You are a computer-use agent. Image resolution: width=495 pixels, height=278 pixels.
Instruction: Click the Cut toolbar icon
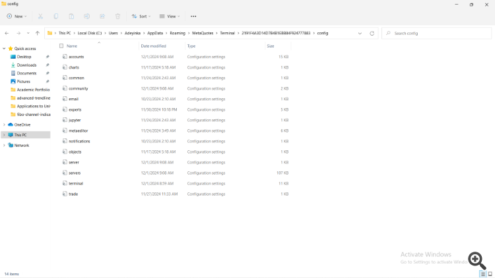(x=40, y=16)
